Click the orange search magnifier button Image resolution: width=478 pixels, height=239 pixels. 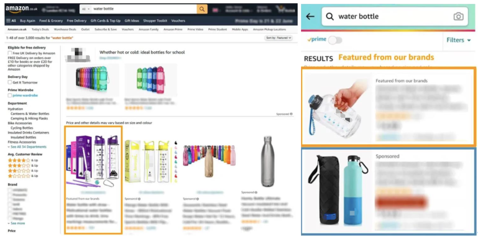pyautogui.click(x=202, y=9)
